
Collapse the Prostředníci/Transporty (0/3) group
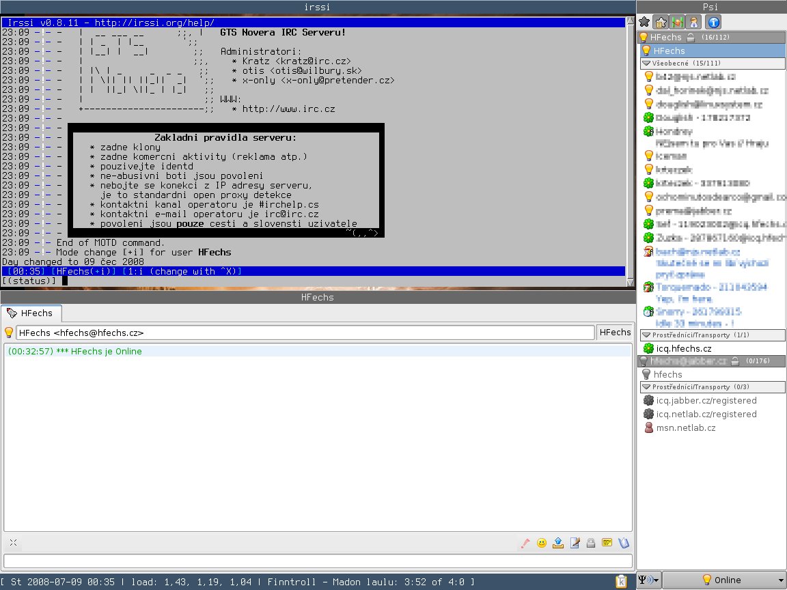pos(713,387)
